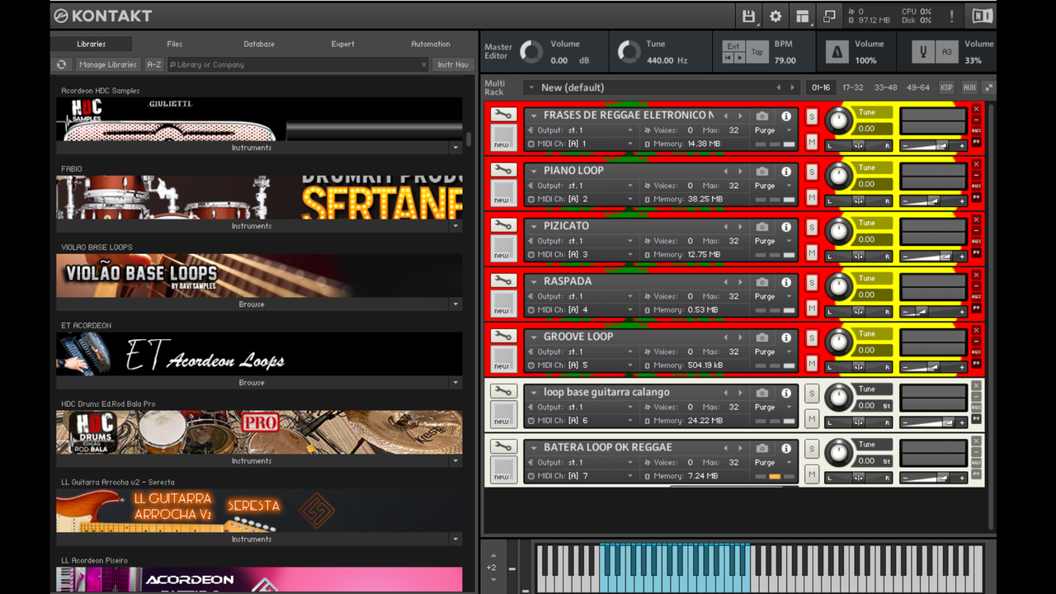Open instrument menu arrow for GROOVE LOOP

534,337
